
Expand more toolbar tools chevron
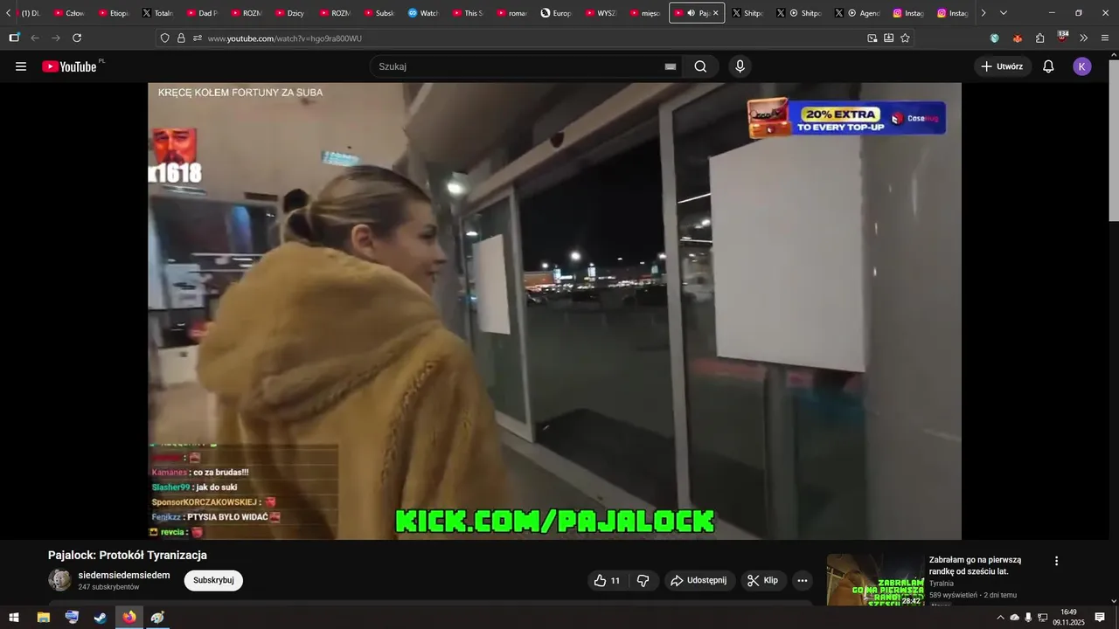1084,38
